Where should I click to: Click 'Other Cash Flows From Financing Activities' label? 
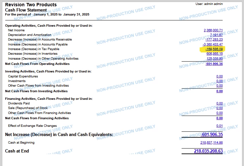(x=39, y=113)
